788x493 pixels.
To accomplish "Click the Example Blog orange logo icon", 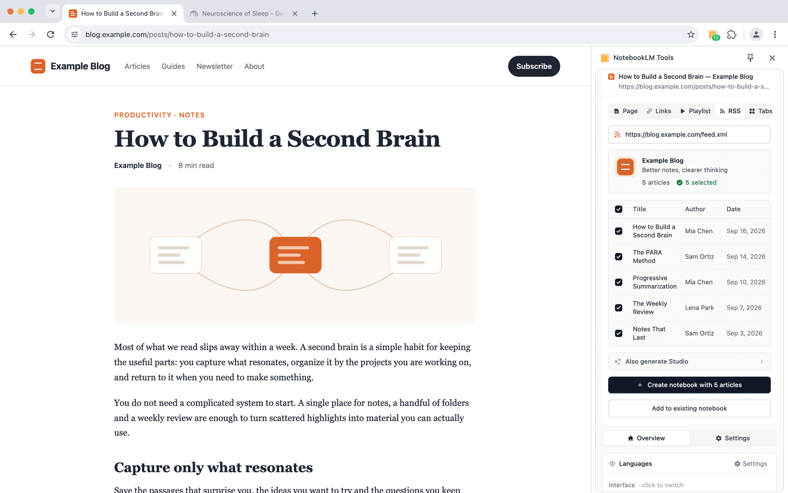I will coord(38,66).
